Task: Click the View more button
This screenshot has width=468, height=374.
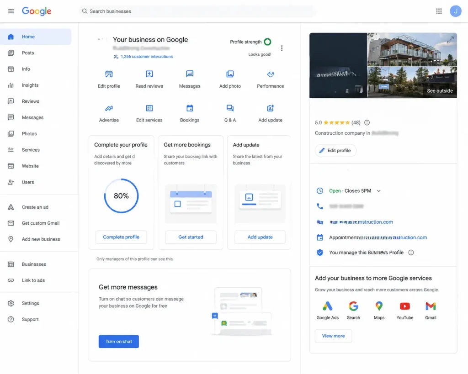Action: [333, 336]
